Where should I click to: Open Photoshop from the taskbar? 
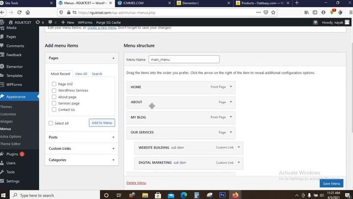pos(222,195)
